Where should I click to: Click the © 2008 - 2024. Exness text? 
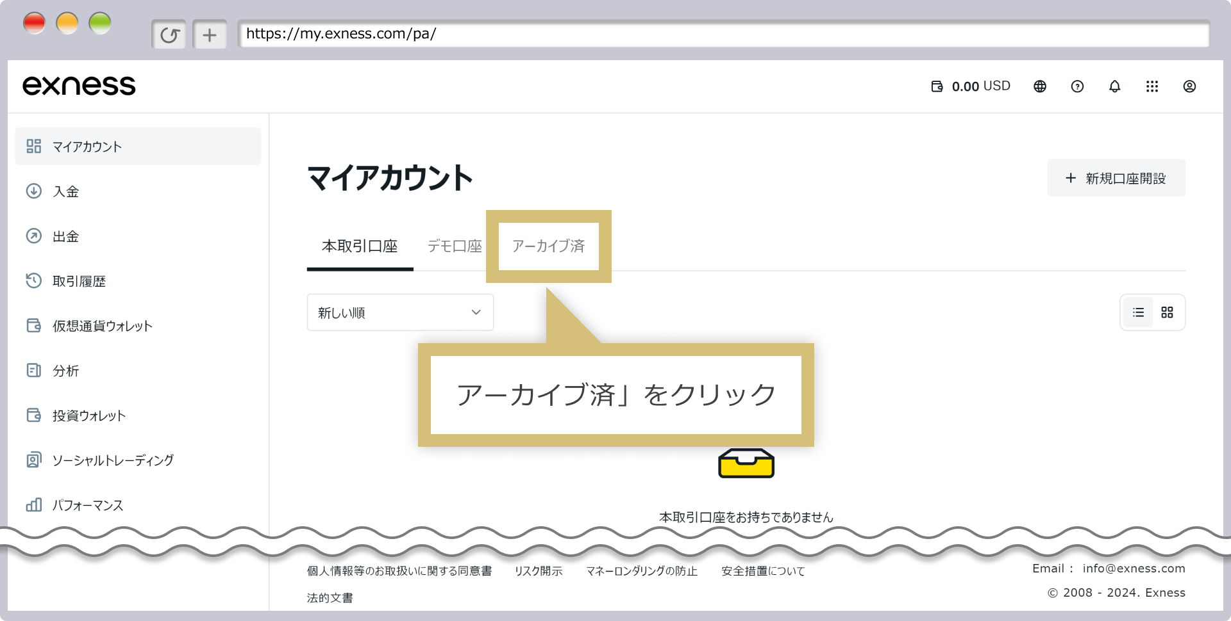click(1116, 593)
